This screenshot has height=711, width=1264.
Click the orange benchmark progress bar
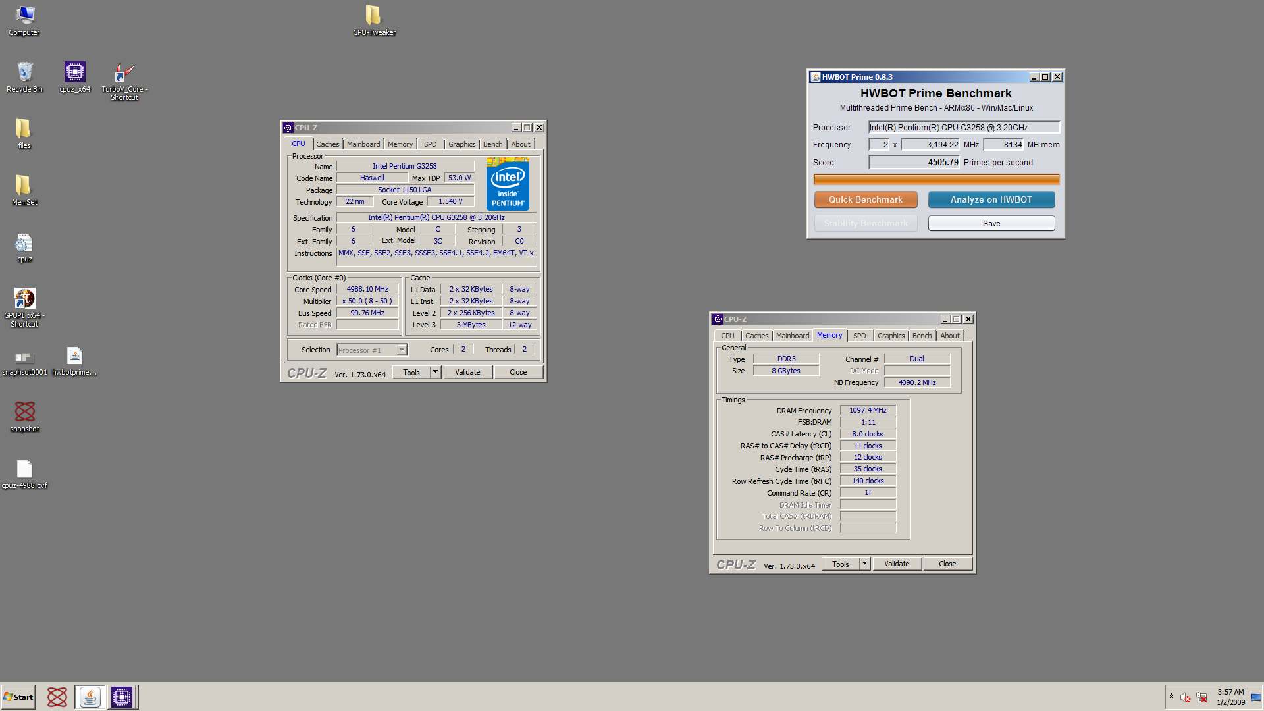pos(936,179)
